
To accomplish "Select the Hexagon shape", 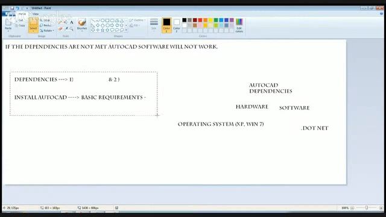I will click(107, 25).
